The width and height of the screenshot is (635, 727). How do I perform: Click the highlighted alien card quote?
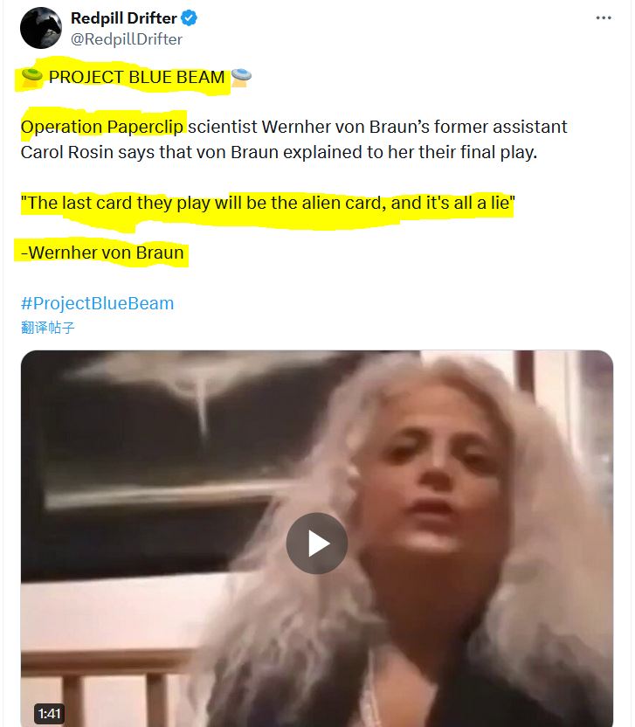268,203
